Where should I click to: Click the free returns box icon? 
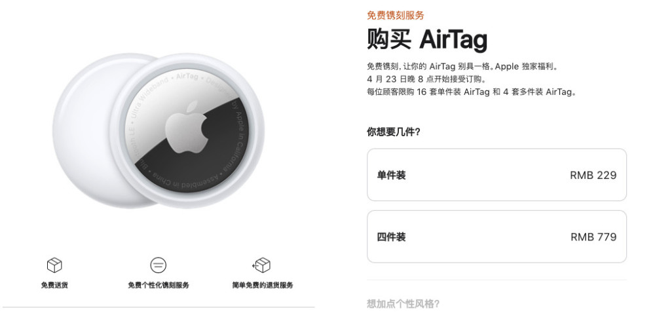(x=262, y=265)
